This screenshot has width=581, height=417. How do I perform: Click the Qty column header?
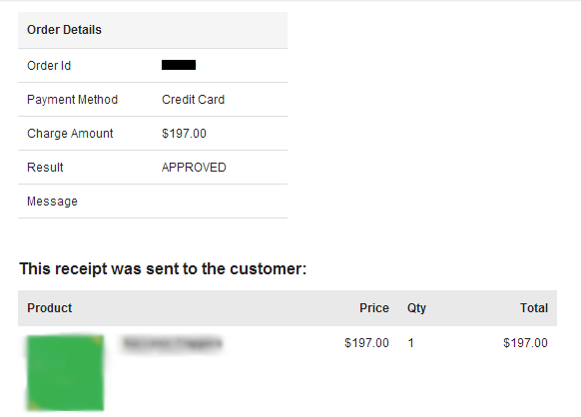(416, 308)
